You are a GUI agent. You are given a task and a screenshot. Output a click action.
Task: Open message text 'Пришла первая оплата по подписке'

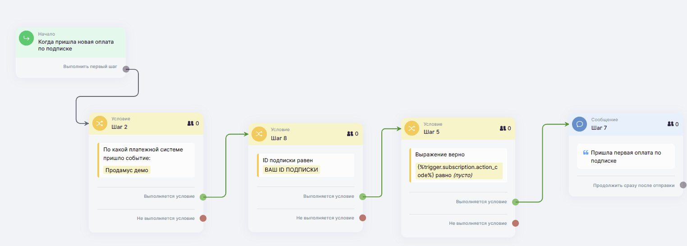pyautogui.click(x=626, y=156)
